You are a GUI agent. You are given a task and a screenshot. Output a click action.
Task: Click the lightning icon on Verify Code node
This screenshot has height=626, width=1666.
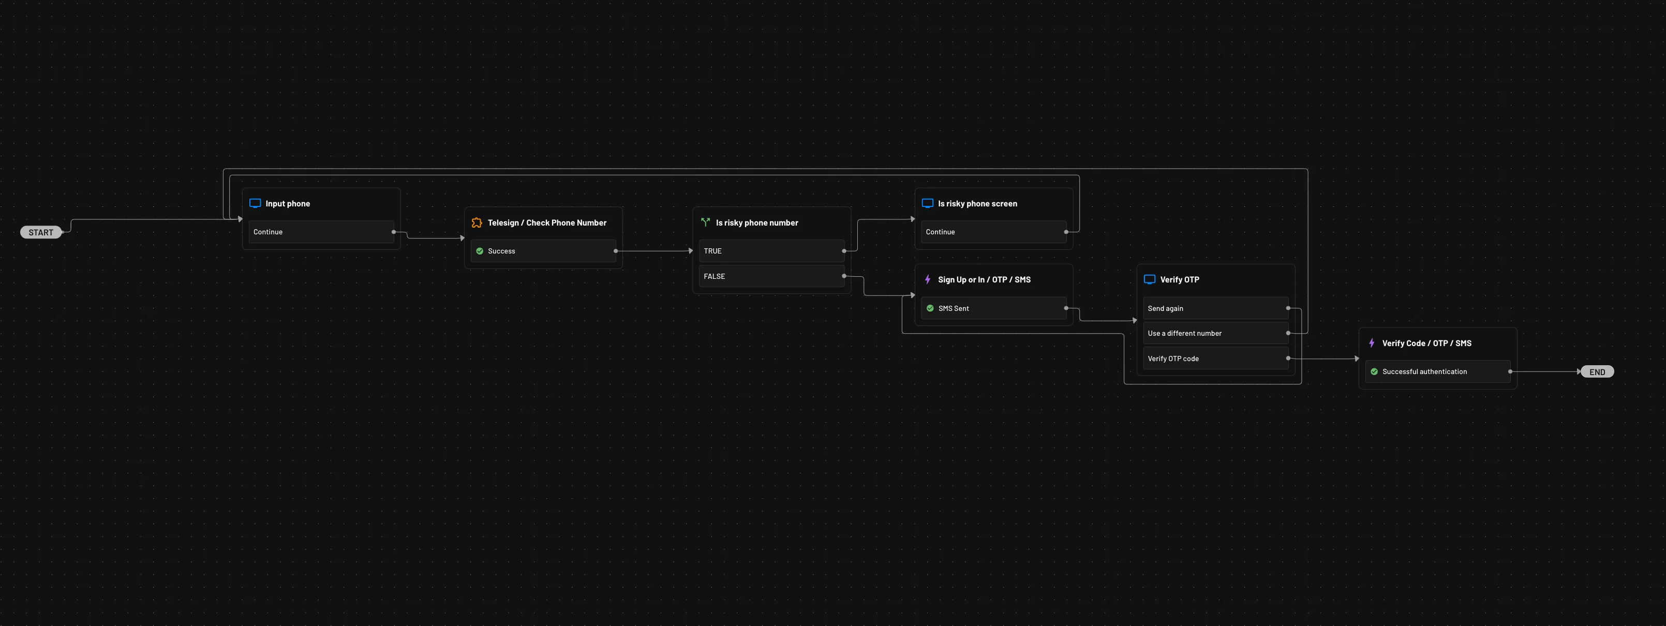(x=1372, y=342)
